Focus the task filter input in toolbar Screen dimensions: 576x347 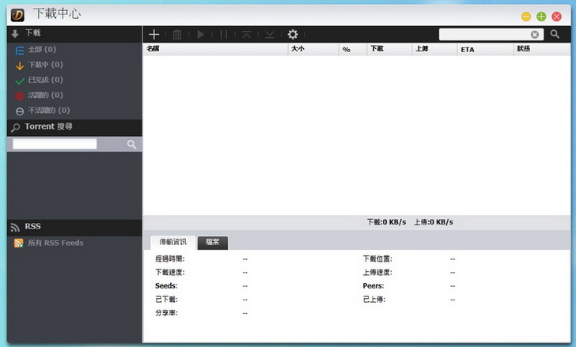tap(484, 34)
